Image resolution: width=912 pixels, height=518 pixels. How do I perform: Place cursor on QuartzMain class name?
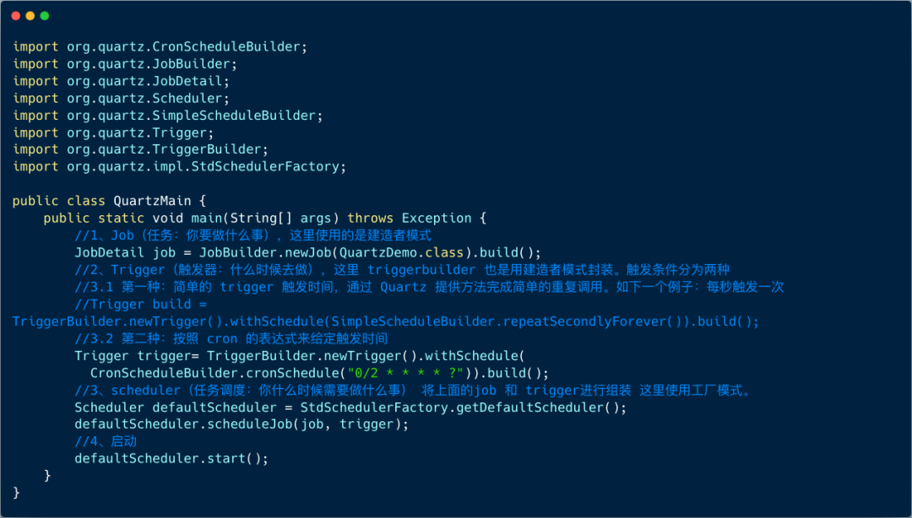click(152, 201)
